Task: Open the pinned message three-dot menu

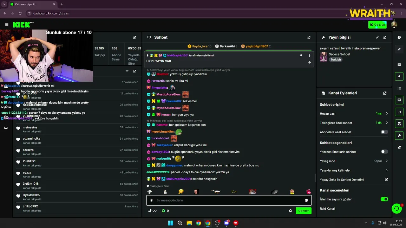Action: click(x=310, y=55)
